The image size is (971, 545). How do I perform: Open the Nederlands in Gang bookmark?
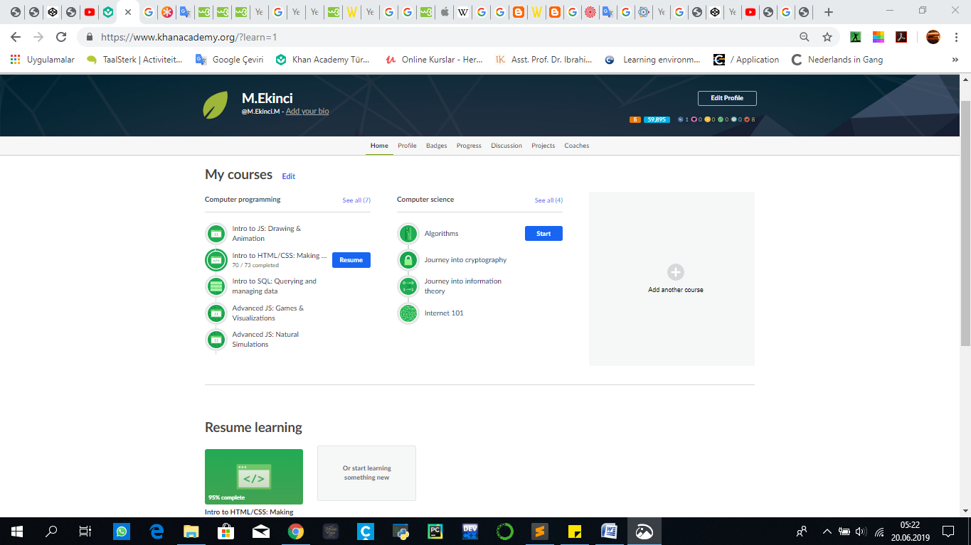click(x=837, y=60)
